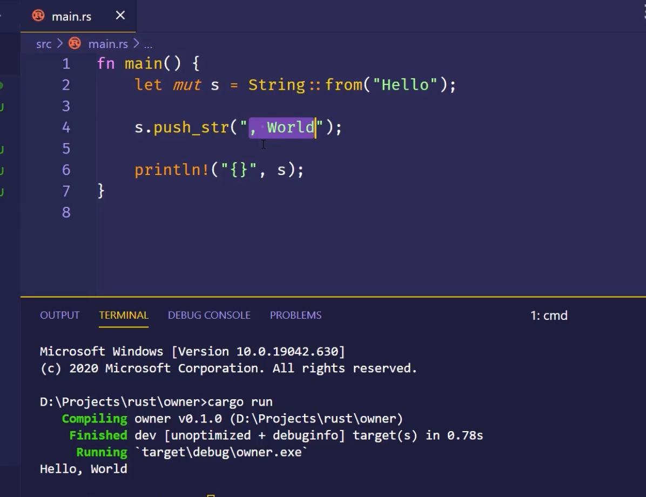Click the Rust icon in the breadcrumb
This screenshot has height=497, width=646.
click(75, 44)
